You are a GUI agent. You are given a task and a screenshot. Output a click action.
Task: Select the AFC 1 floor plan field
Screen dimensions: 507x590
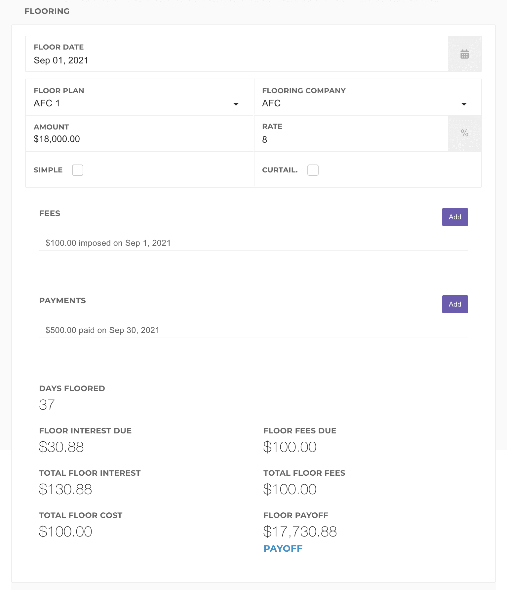click(x=132, y=103)
